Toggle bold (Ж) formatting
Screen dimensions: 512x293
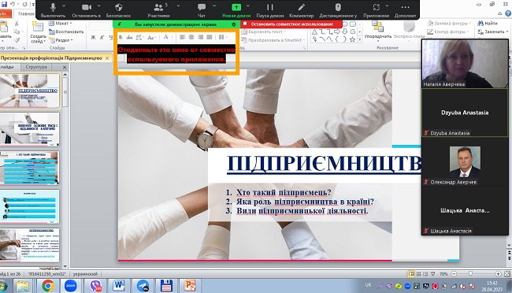point(93,37)
